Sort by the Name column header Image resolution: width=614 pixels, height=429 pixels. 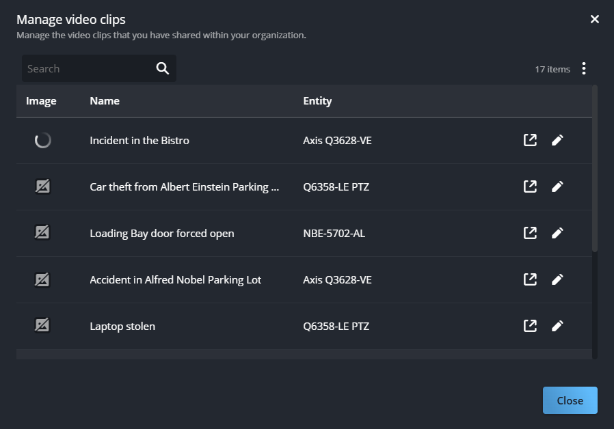(x=104, y=100)
